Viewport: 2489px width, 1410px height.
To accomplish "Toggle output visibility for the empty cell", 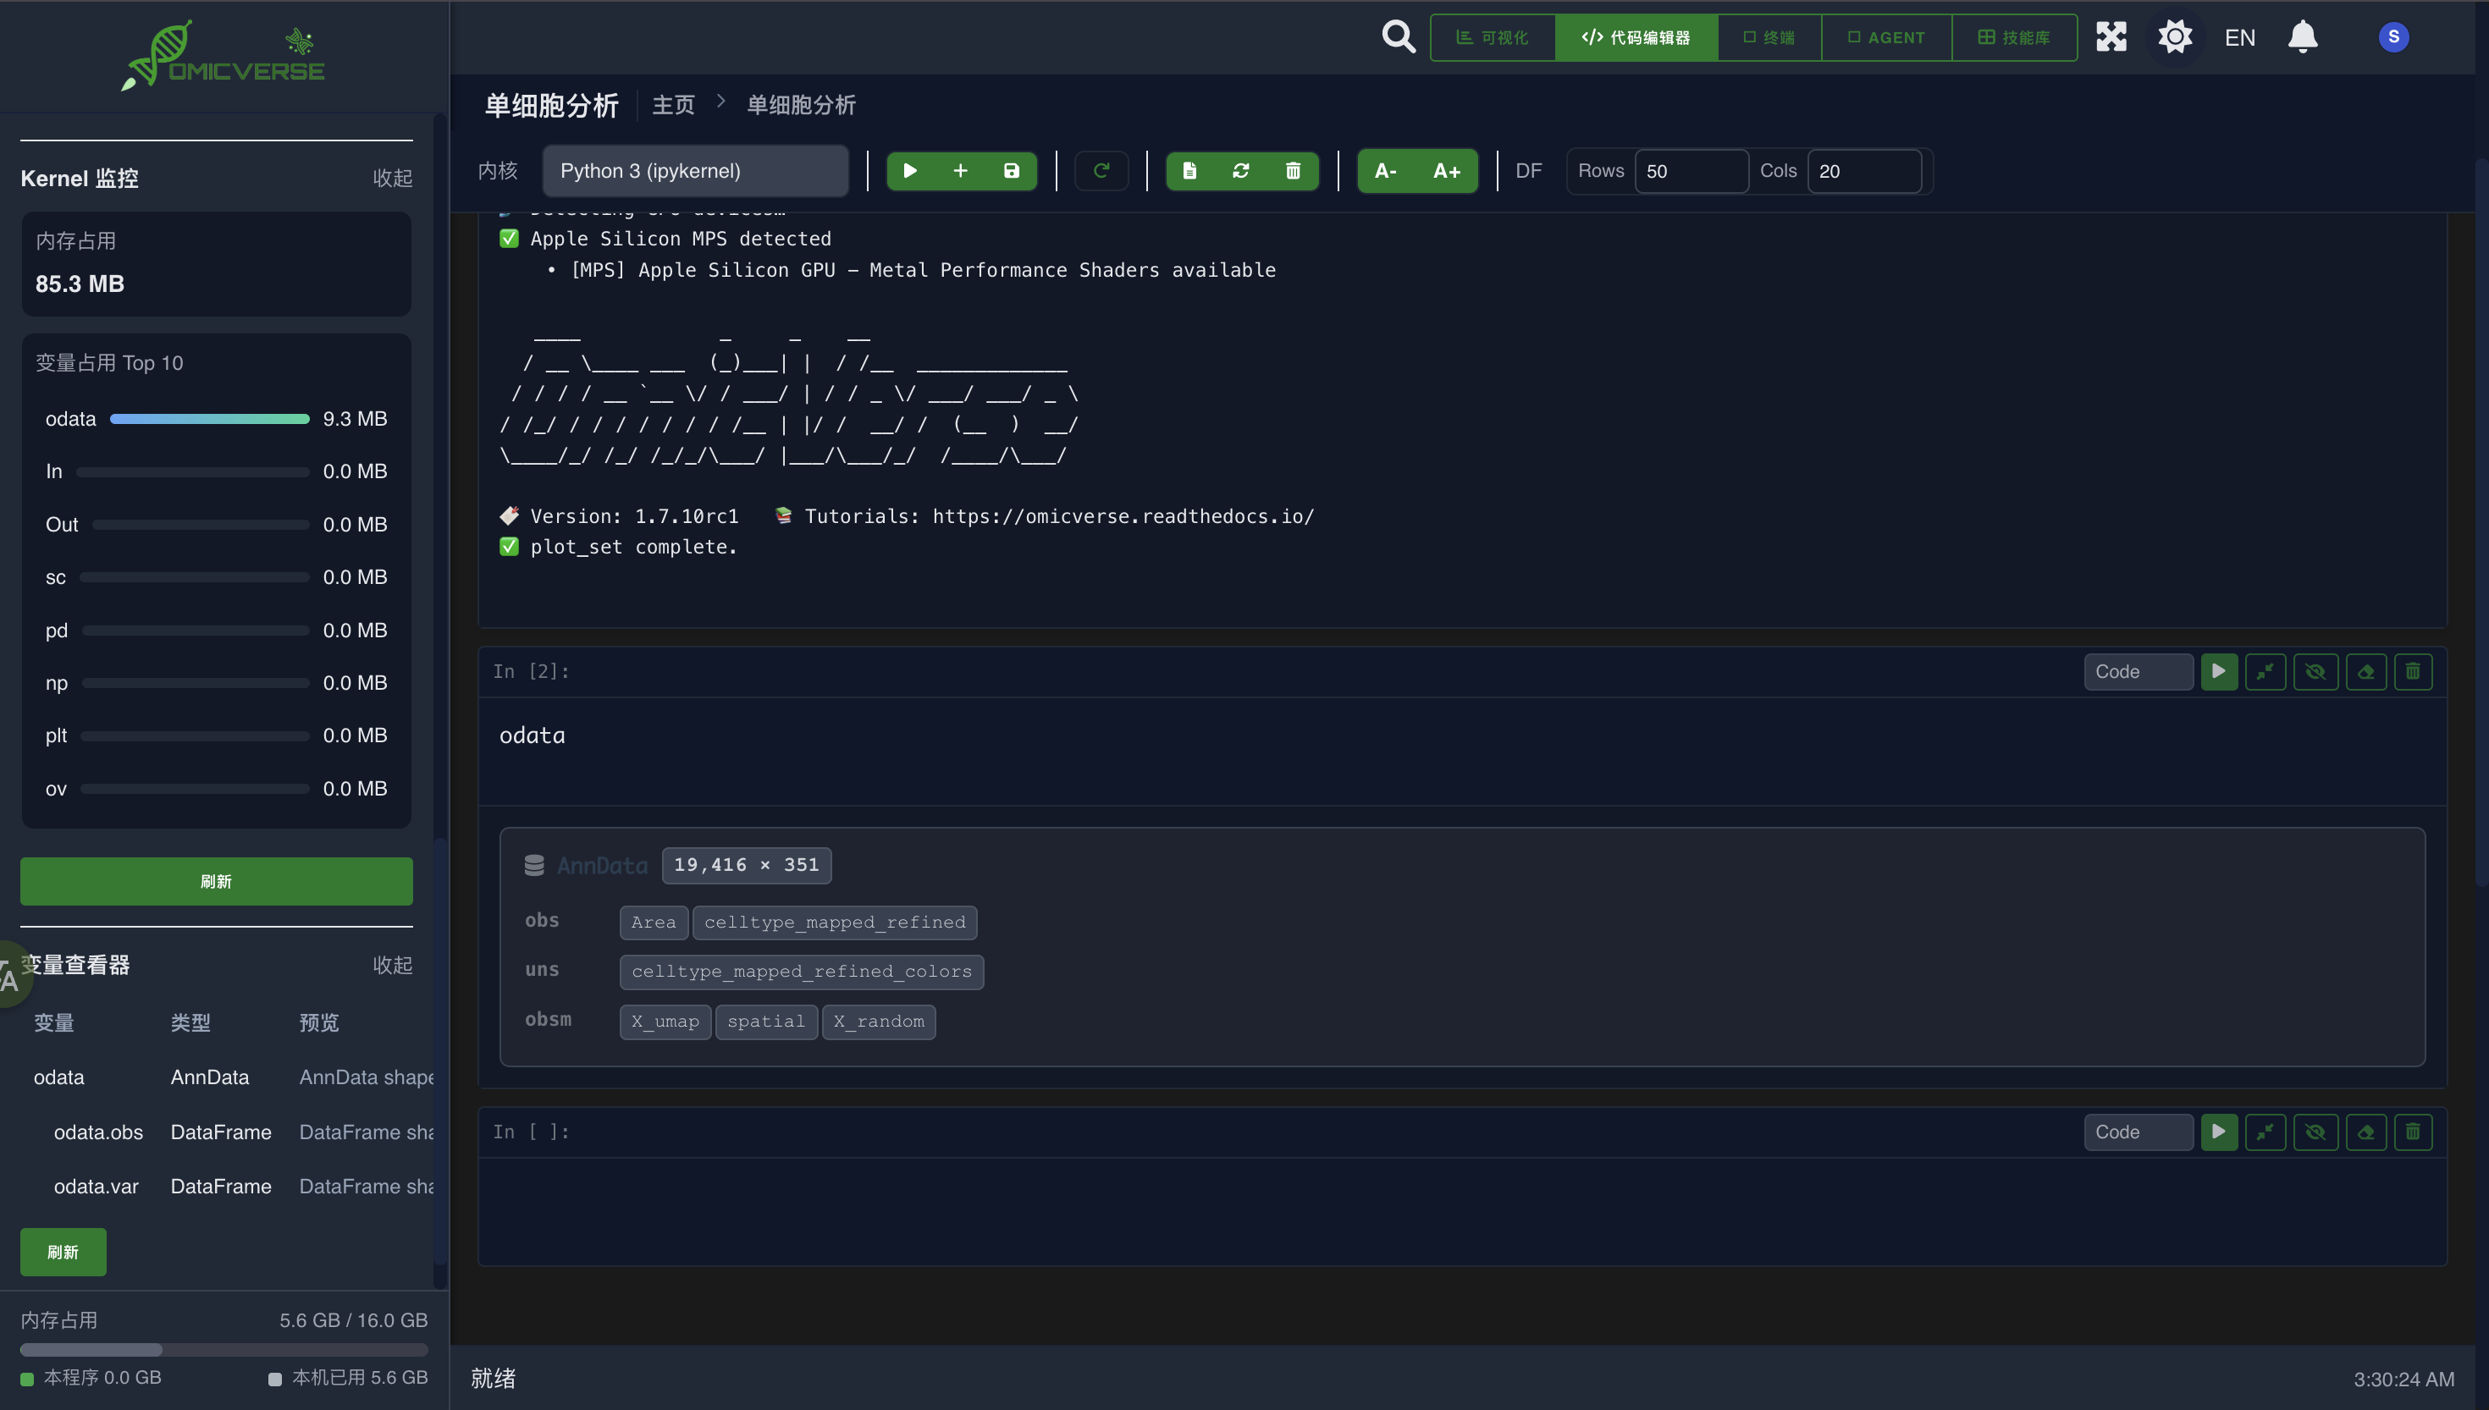I will (2315, 1131).
